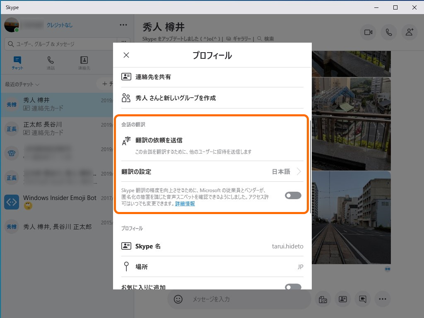Open the emoji picker in the message bar
Image resolution: width=424 pixels, height=318 pixels.
click(178, 299)
